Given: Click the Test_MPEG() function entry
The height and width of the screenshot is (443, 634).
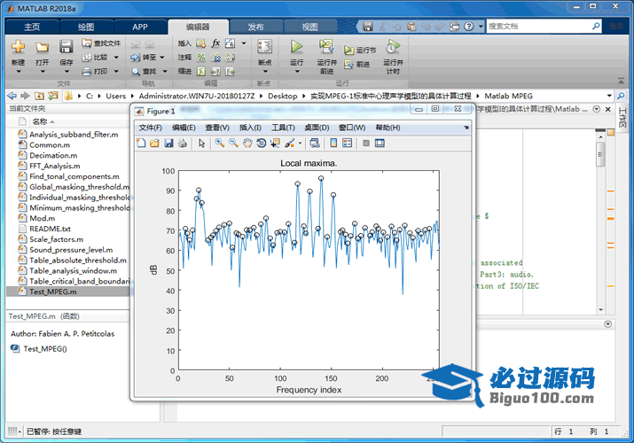Looking at the screenshot, I should 45,349.
